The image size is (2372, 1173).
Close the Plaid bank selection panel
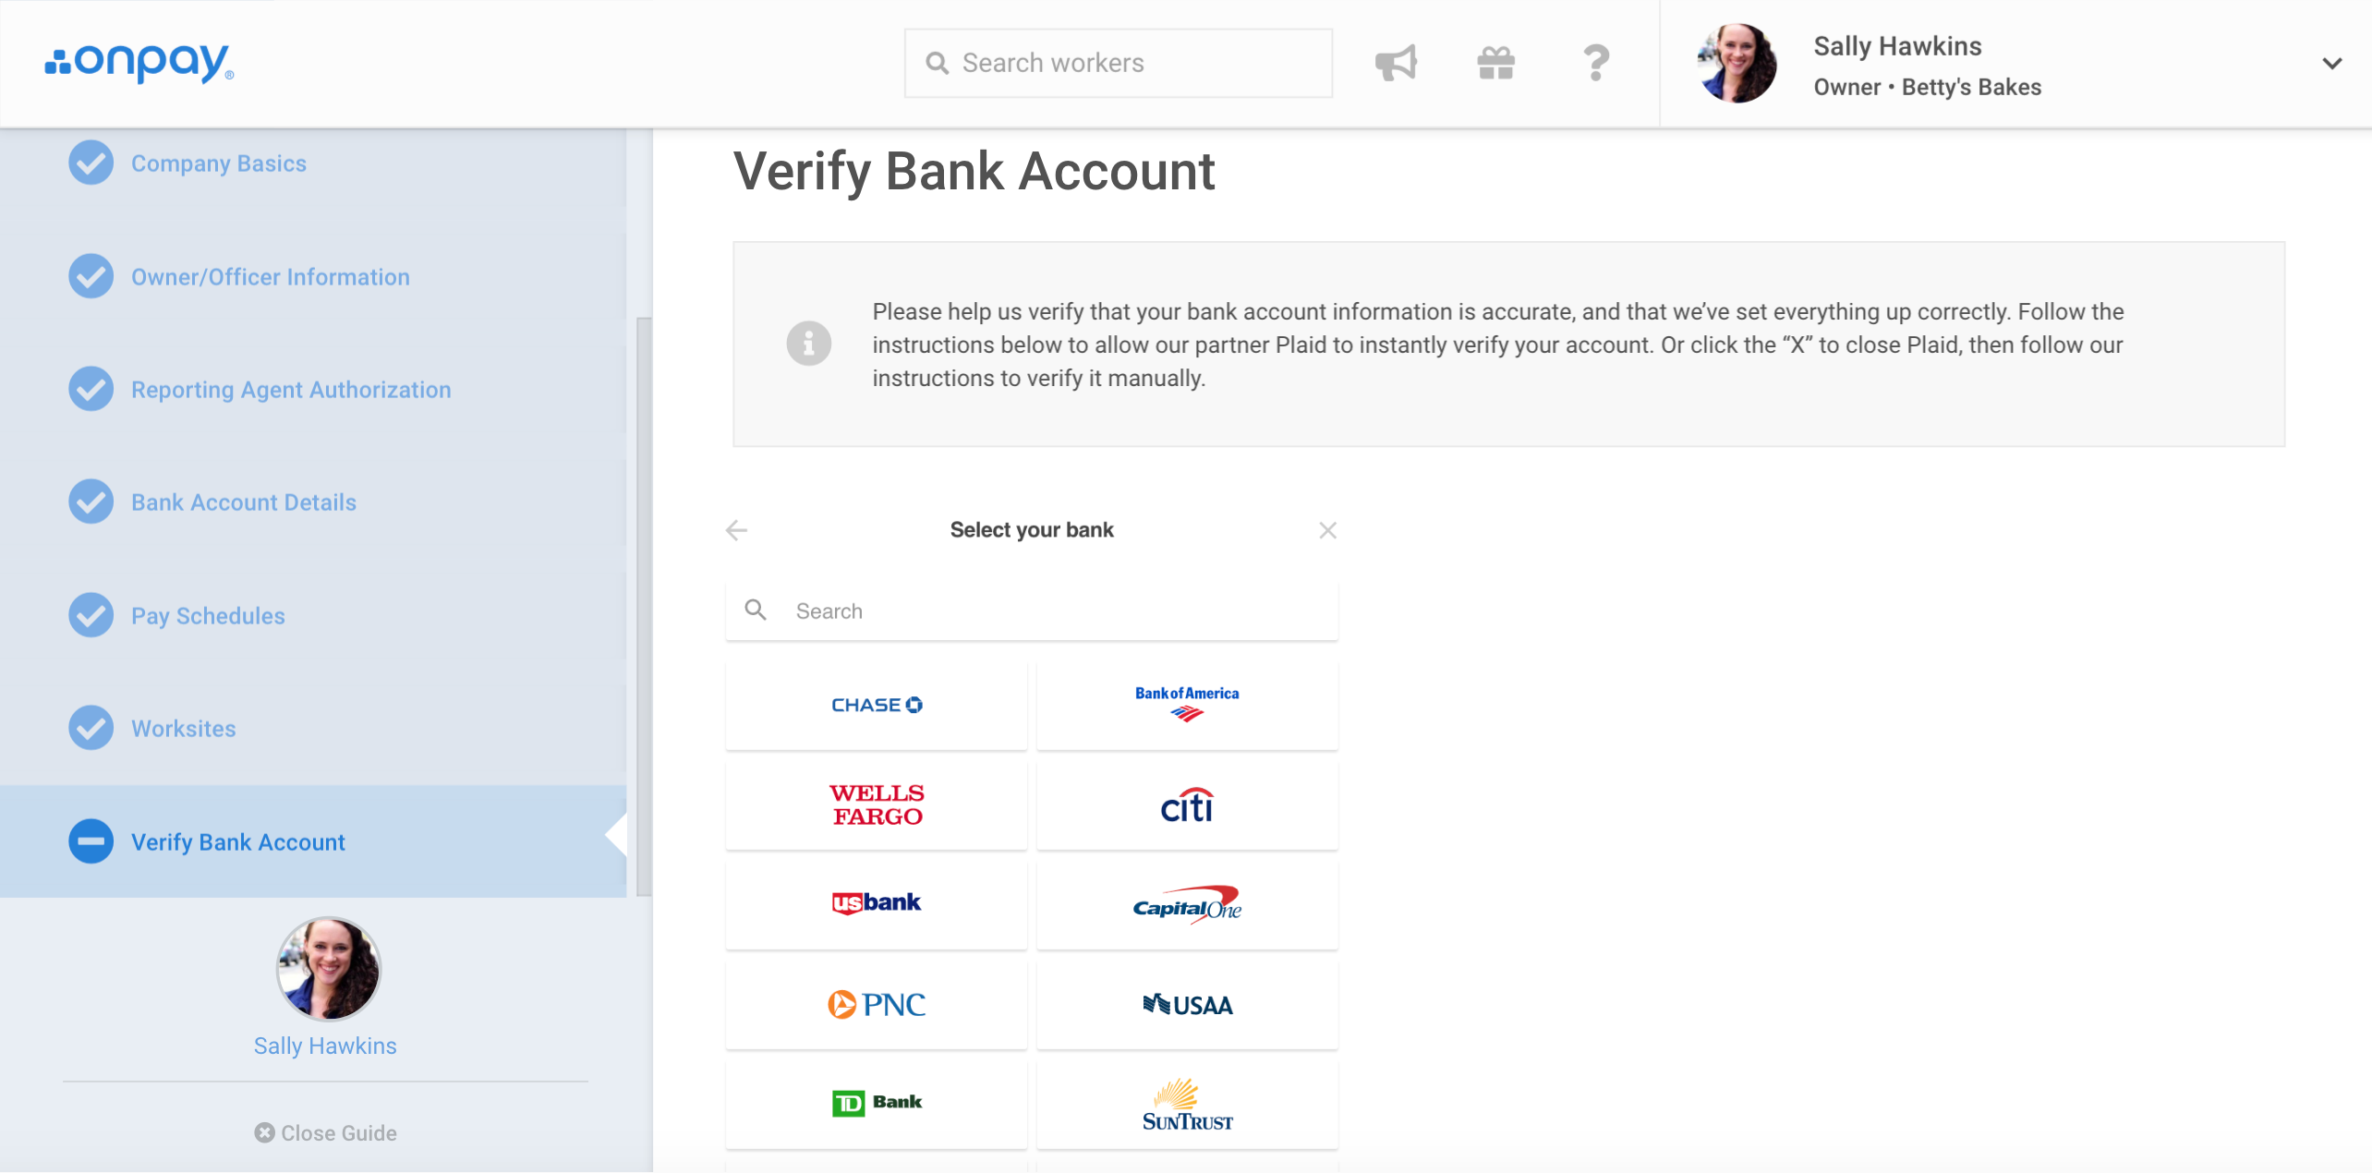click(1327, 530)
